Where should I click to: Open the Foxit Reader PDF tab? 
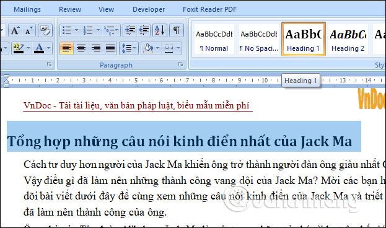click(x=209, y=9)
